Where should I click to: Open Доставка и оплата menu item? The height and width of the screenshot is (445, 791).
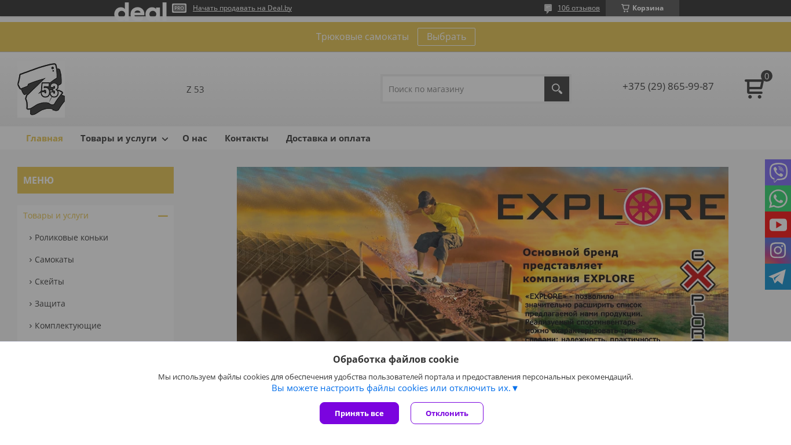(x=328, y=138)
